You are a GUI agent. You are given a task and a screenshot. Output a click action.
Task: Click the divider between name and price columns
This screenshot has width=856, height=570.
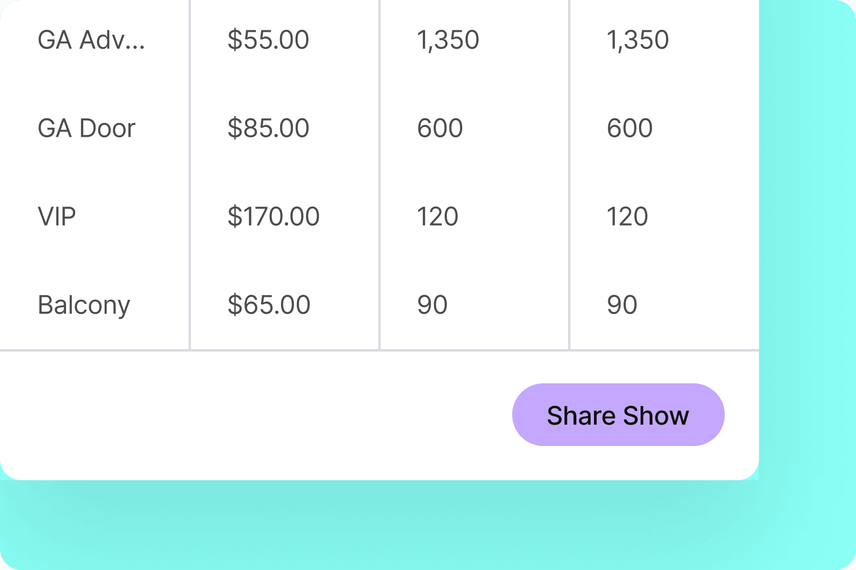190,171
